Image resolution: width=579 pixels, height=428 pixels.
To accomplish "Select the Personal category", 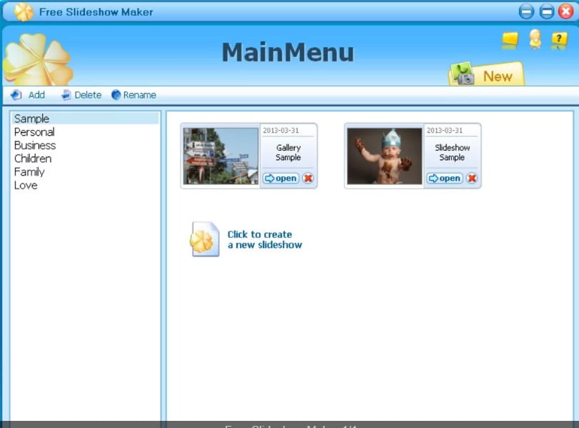I will 85,132.
